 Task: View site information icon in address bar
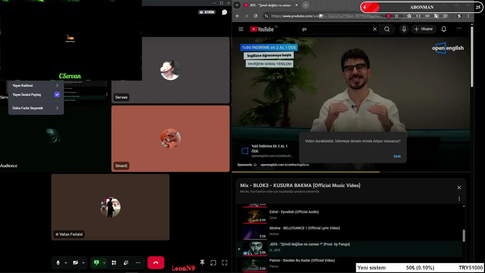[266, 16]
